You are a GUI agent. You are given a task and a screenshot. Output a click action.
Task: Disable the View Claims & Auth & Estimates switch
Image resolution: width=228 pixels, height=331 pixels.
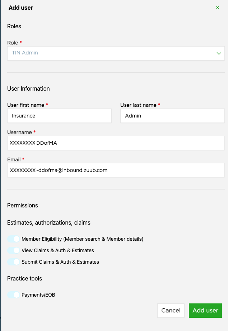pyautogui.click(x=13, y=250)
